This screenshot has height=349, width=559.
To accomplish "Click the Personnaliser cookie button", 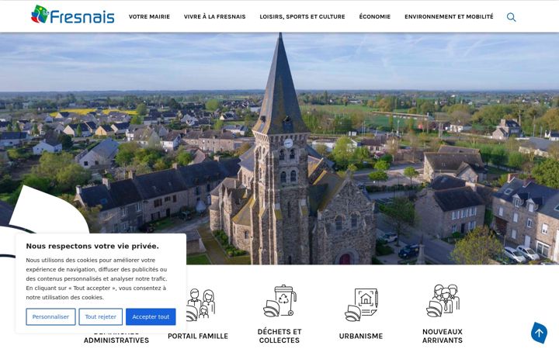I will tap(50, 316).
